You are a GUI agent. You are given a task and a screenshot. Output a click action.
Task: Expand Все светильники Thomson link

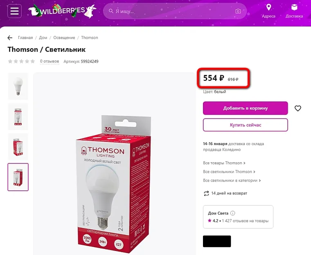229,172
